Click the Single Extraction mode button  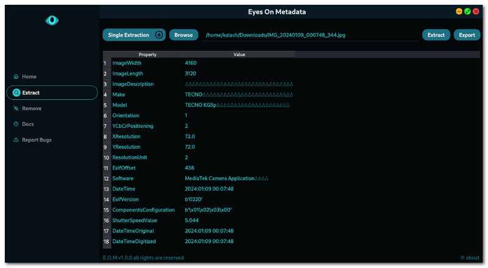tap(134, 35)
